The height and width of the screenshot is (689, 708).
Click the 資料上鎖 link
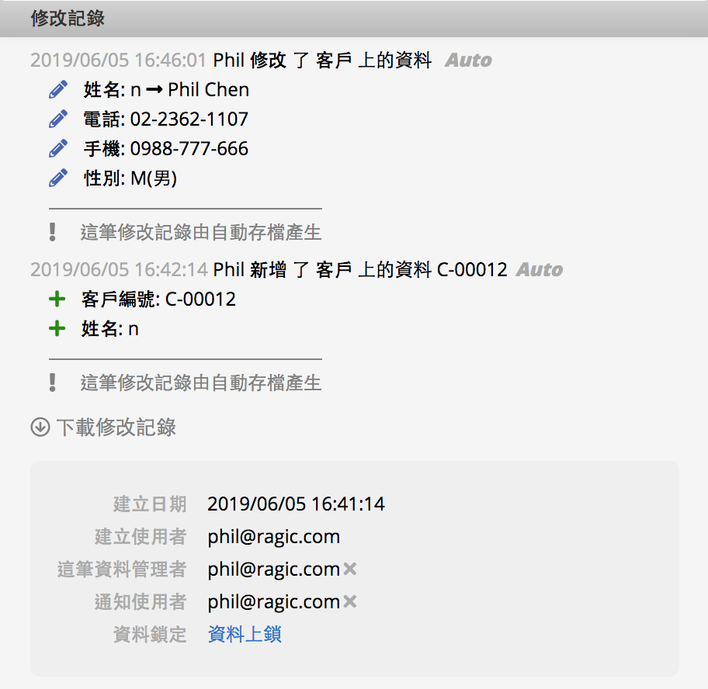point(245,635)
